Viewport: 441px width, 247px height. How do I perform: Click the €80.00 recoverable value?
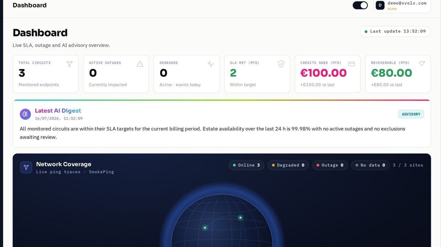(391, 73)
